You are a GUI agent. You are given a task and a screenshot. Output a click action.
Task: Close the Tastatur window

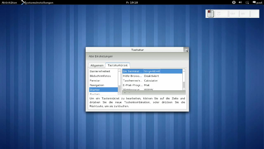(x=186, y=50)
